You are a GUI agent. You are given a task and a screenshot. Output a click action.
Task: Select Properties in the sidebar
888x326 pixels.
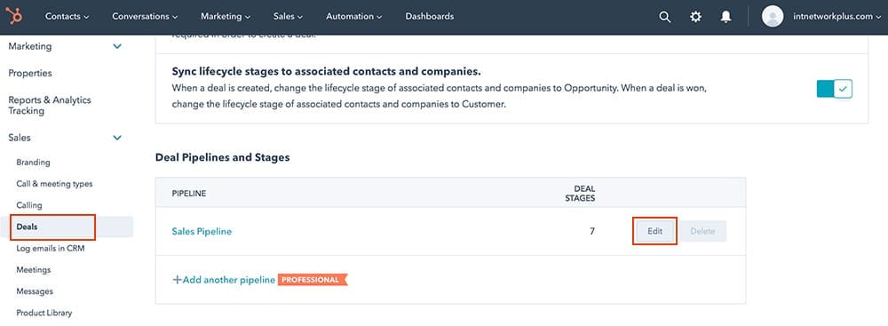(30, 73)
